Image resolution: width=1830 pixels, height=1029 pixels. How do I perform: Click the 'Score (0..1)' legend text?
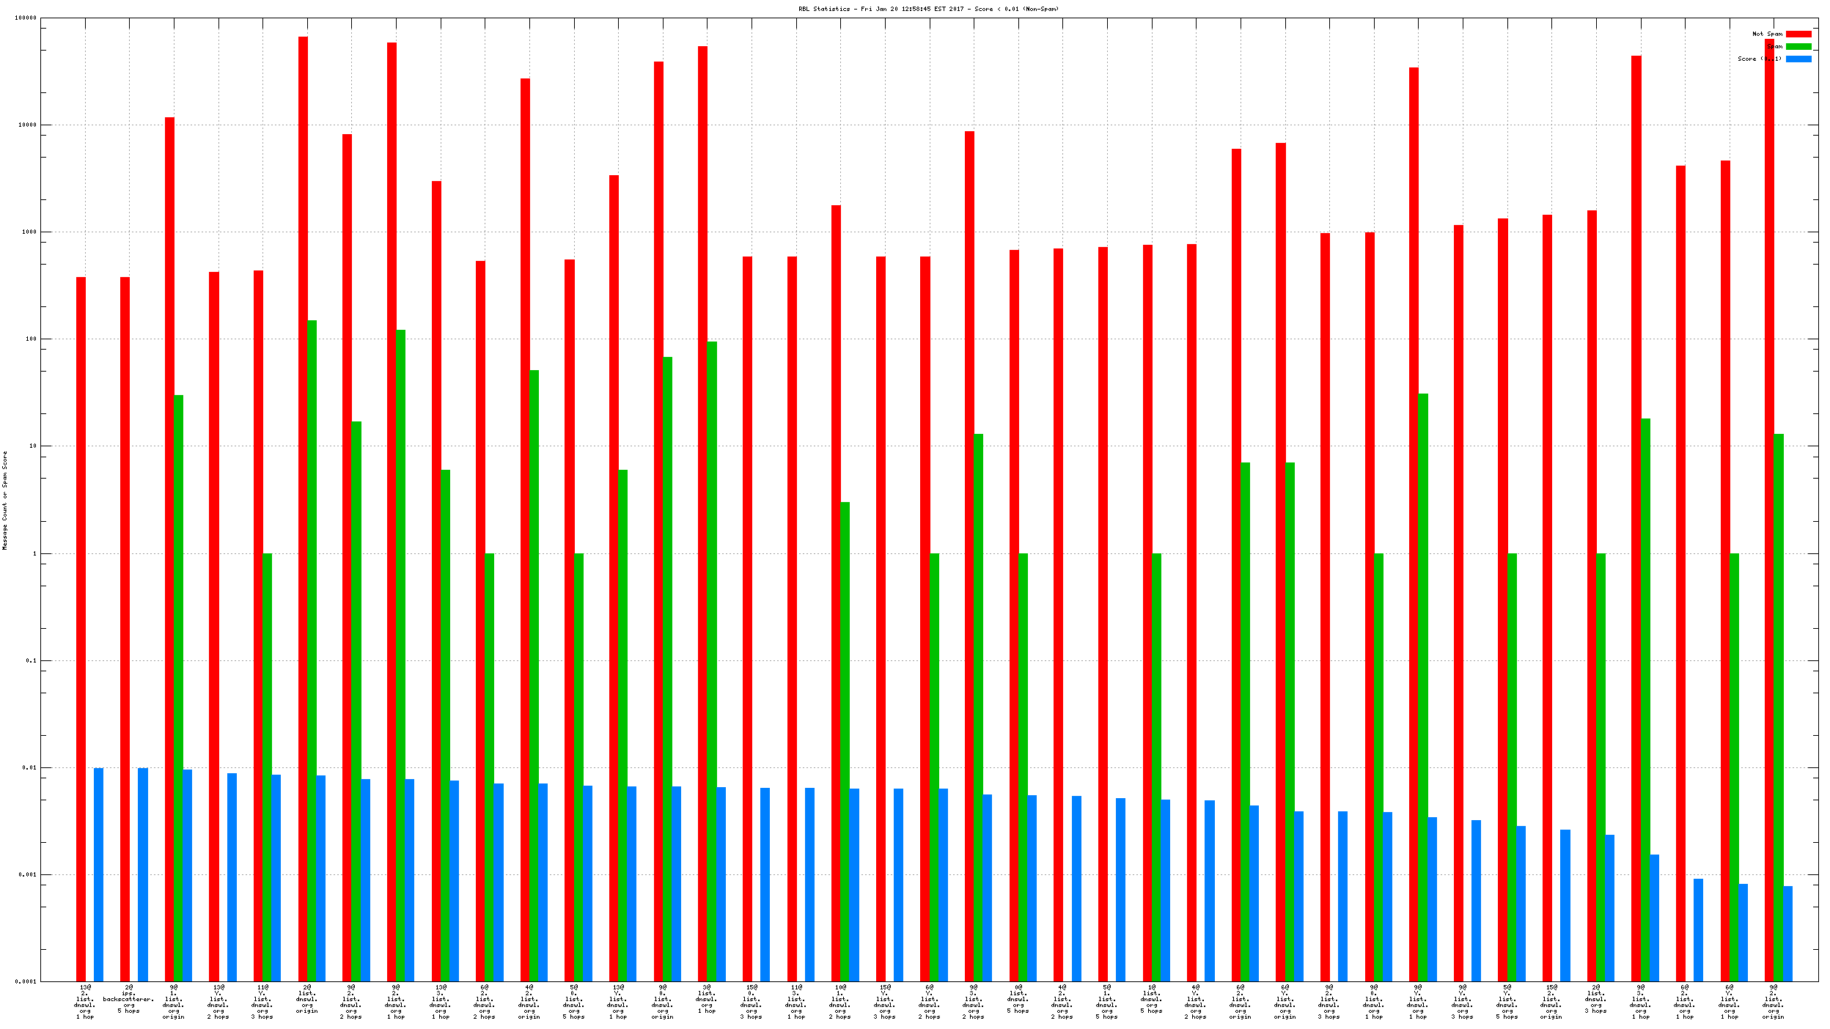pyautogui.click(x=1759, y=59)
